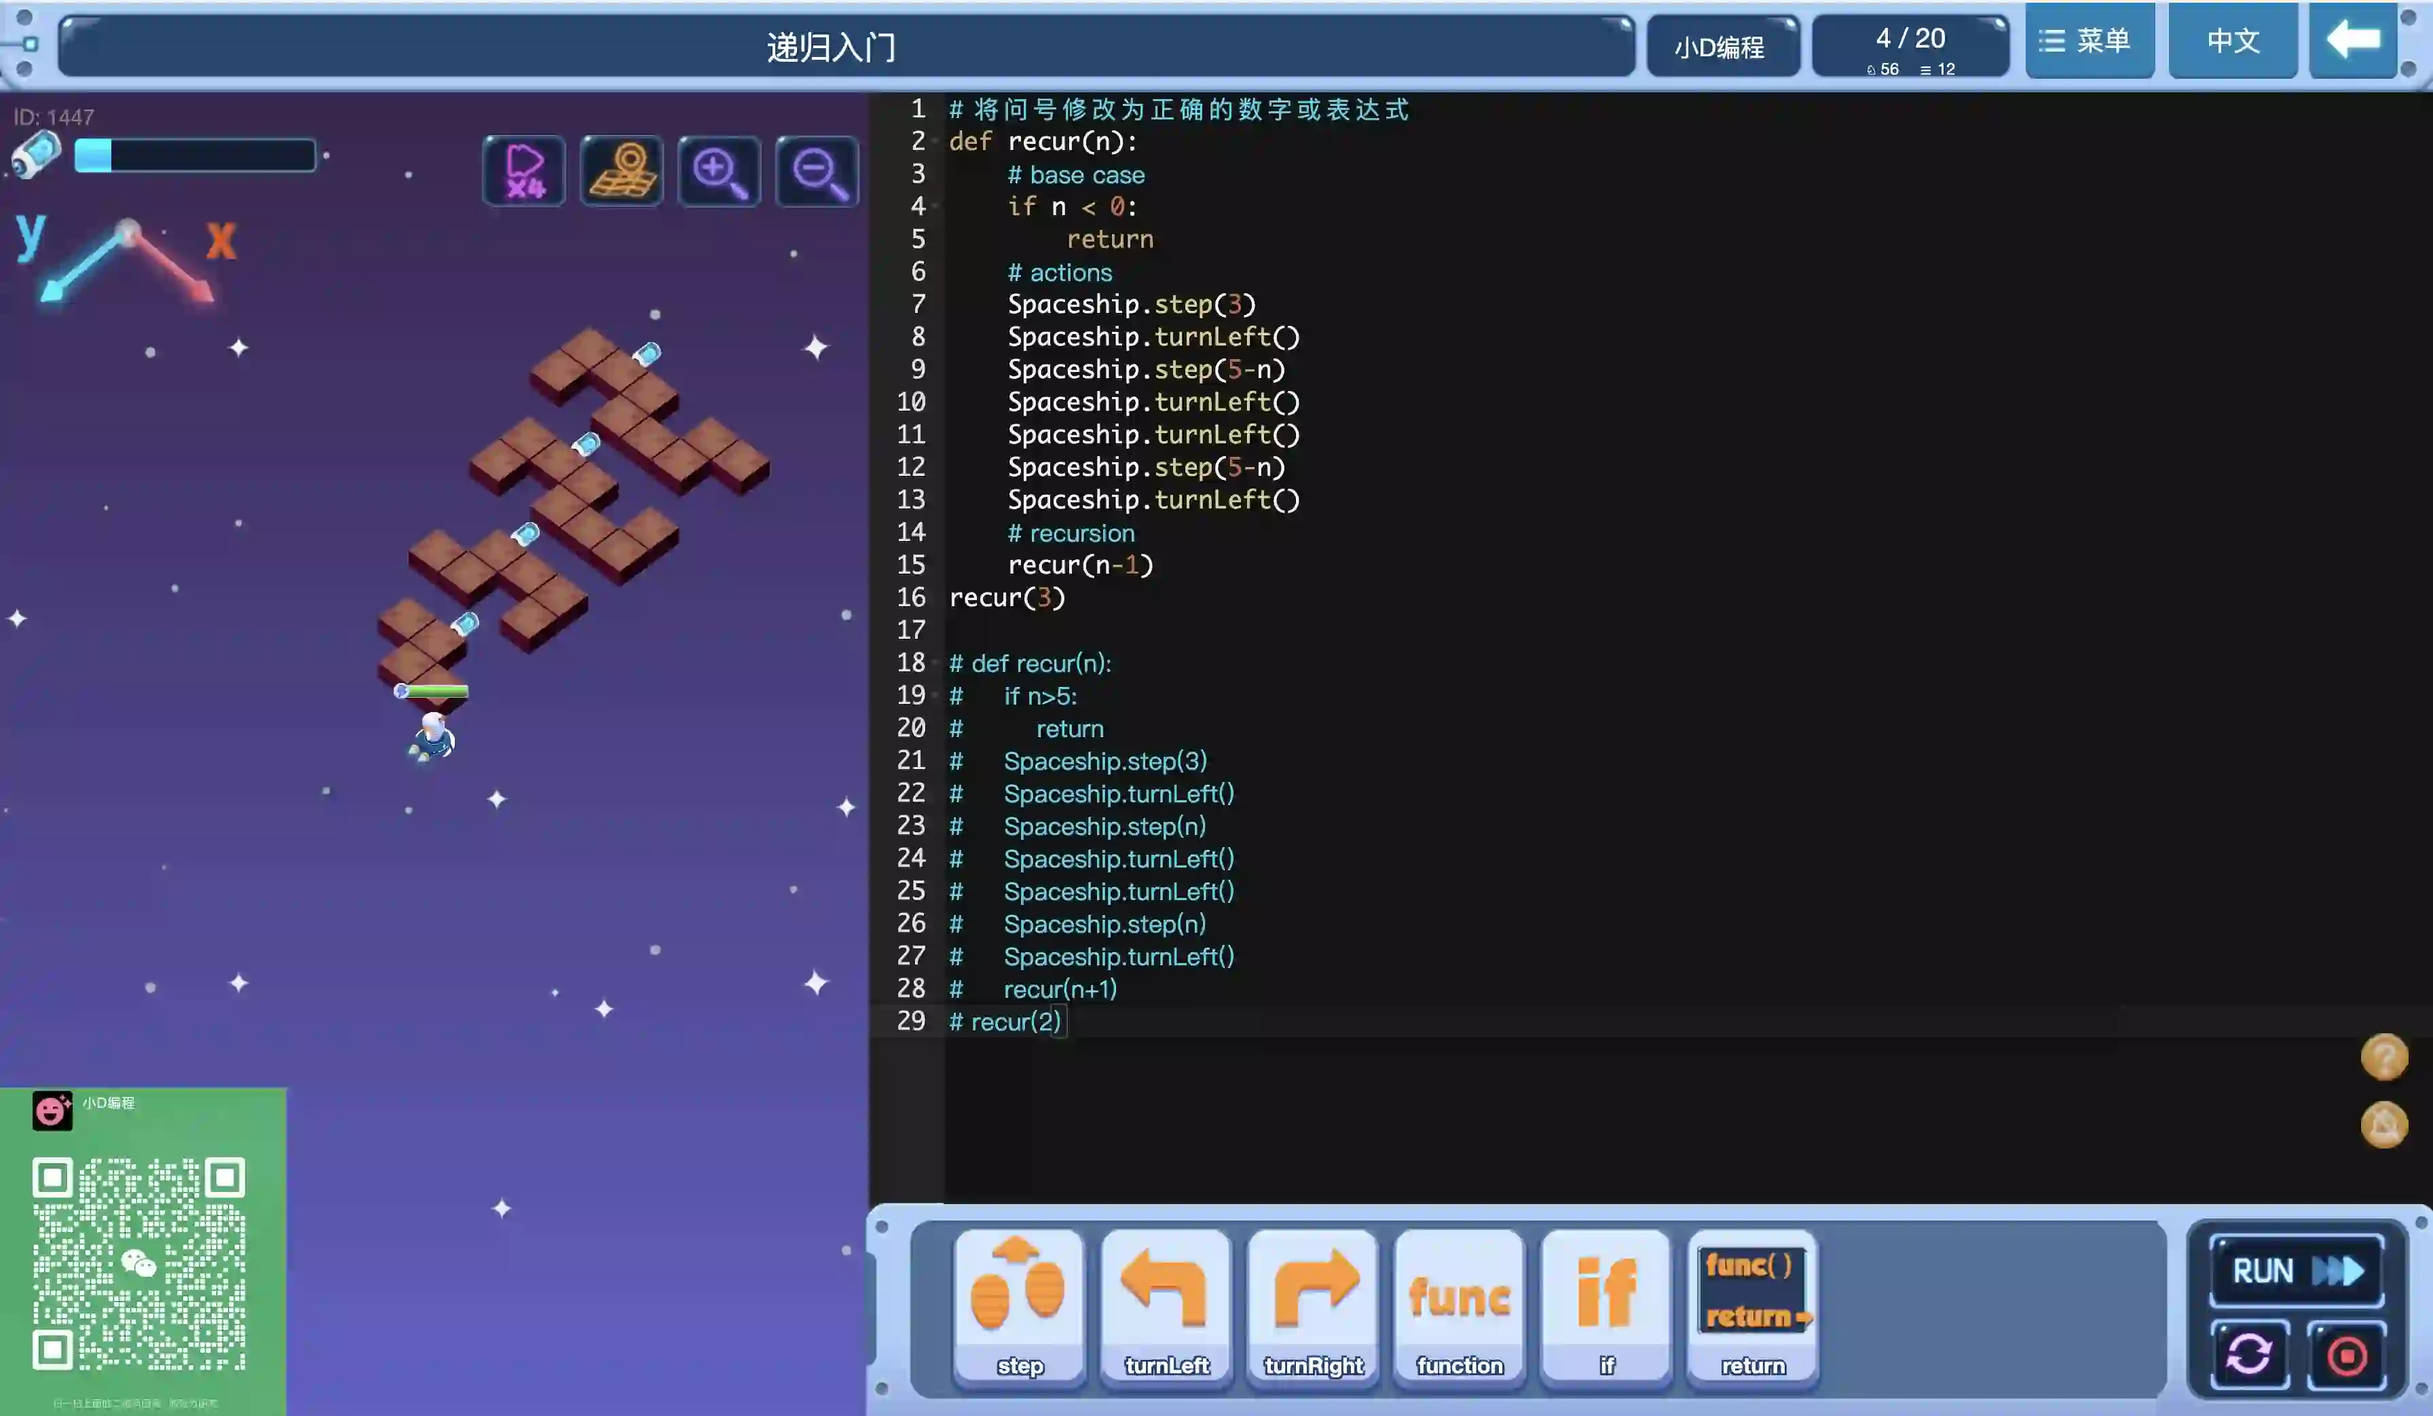Insert a turnRight command block
This screenshot has width=2433, height=1416.
[x=1313, y=1306]
